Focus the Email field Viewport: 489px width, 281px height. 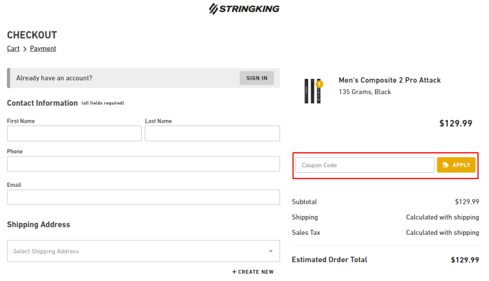click(x=143, y=197)
